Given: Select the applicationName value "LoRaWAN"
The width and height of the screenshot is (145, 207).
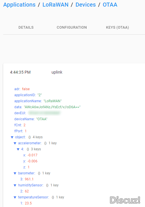Looking at the screenshot, I should tap(53, 101).
